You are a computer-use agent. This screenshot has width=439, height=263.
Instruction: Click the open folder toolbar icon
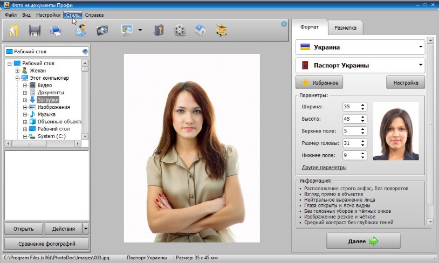(14, 30)
